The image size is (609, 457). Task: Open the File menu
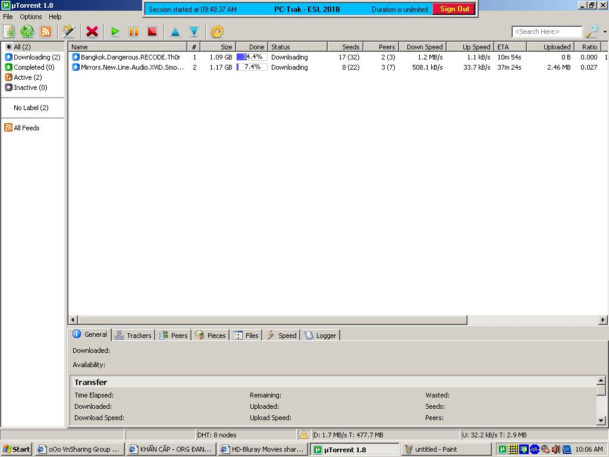point(8,17)
